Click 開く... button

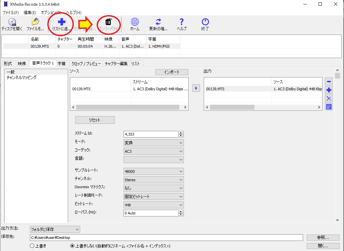point(323,246)
